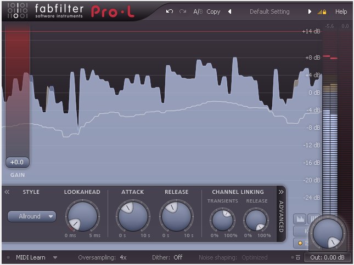This screenshot has height=265, width=354.
Task: Undo the last parameter change
Action: tap(170, 11)
